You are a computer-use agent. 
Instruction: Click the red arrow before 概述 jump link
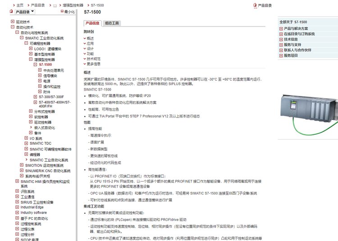[85, 38]
